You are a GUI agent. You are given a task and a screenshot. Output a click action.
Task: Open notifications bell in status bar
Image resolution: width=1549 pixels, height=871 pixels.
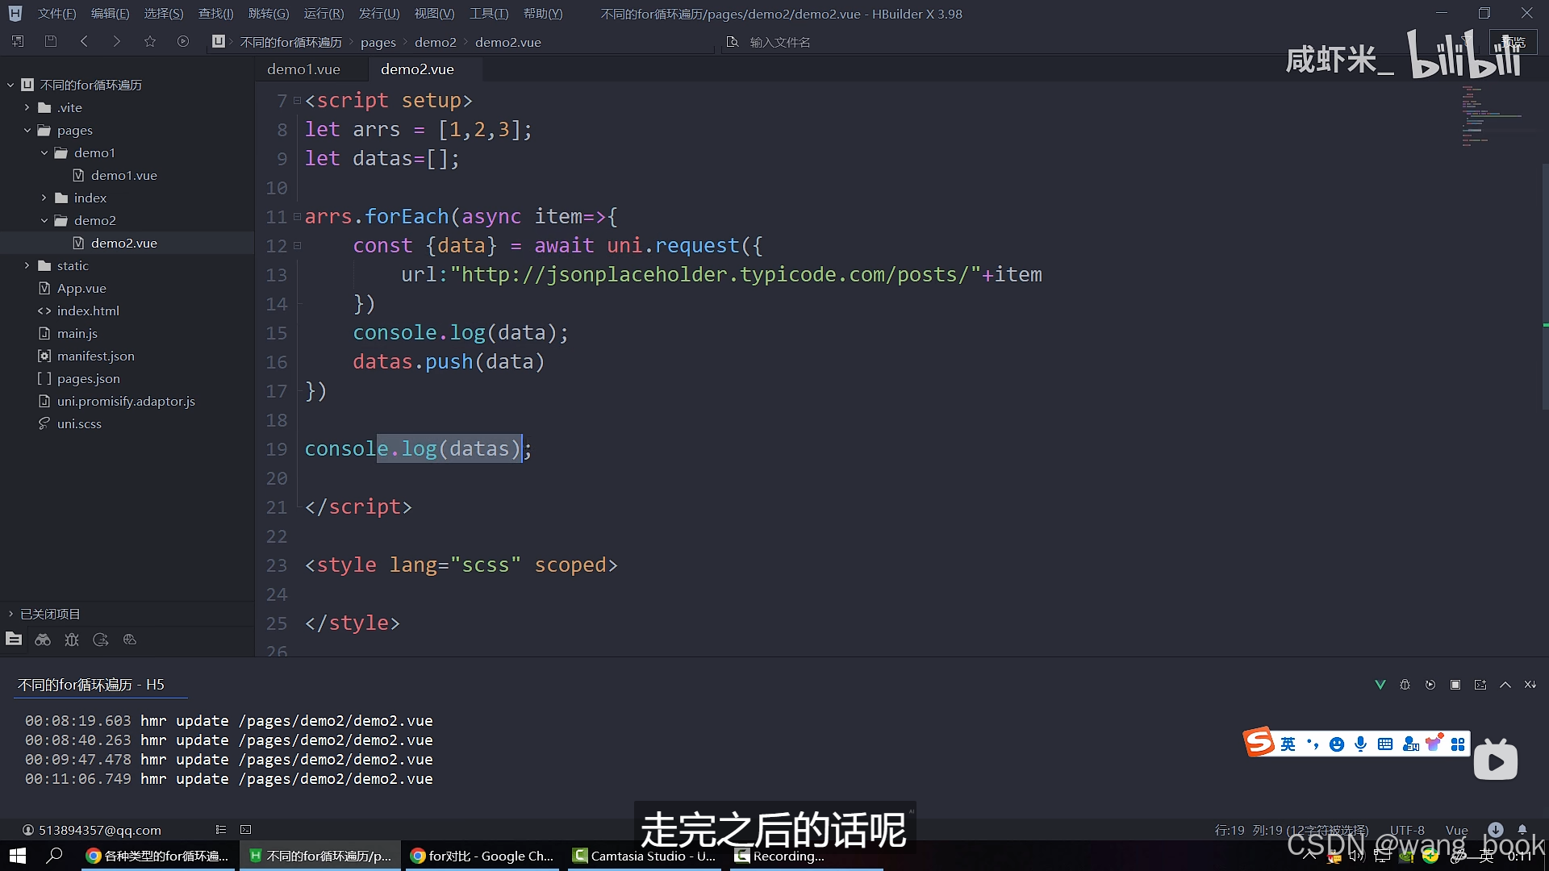(1522, 830)
